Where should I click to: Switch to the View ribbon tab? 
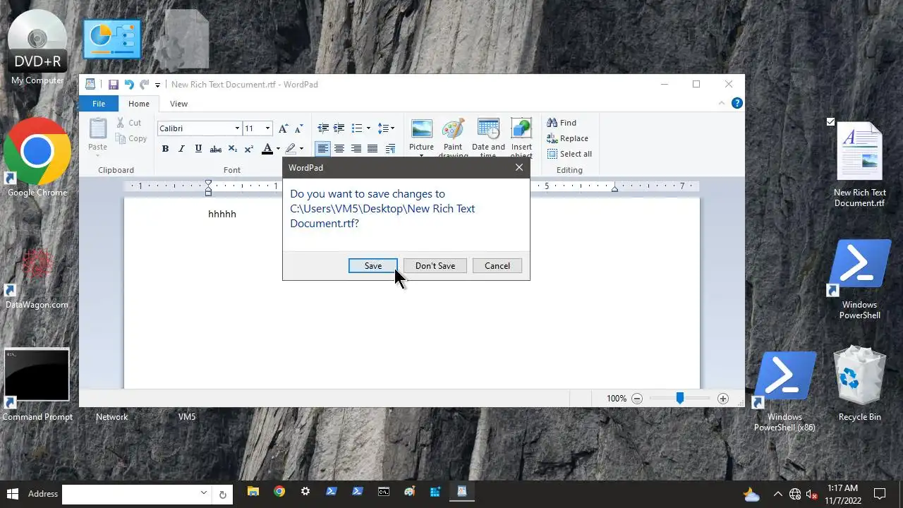[178, 104]
